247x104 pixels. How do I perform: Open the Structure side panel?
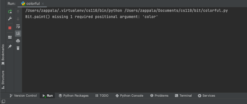pos(3,80)
